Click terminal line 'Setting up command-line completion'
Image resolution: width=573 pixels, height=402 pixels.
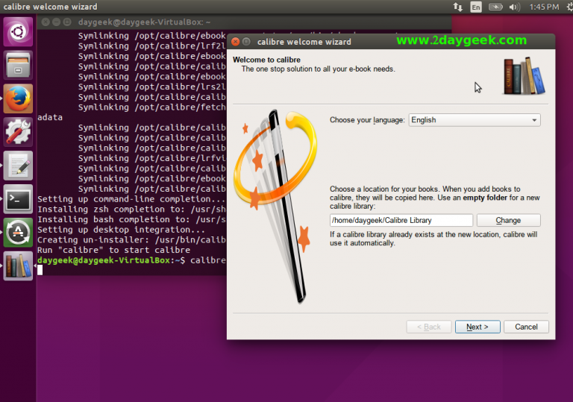pos(131,199)
